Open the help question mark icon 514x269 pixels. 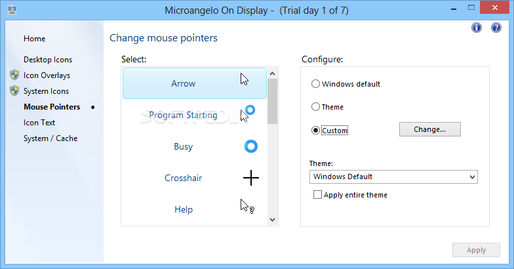coord(496,28)
